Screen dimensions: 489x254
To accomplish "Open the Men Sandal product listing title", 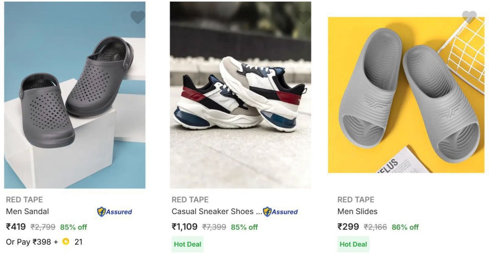I will [x=27, y=212].
